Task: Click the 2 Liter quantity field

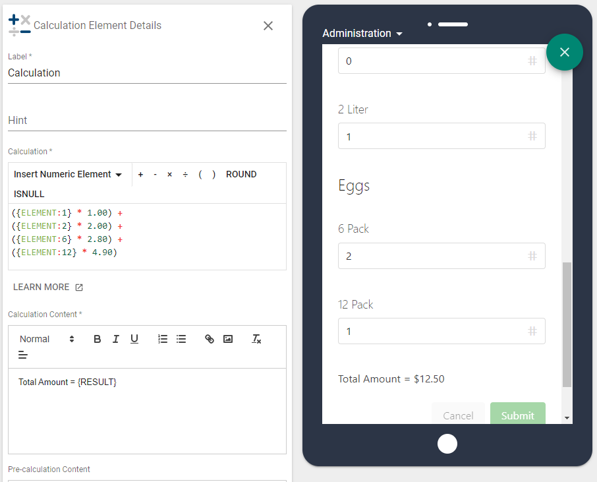Action: pyautogui.click(x=441, y=136)
